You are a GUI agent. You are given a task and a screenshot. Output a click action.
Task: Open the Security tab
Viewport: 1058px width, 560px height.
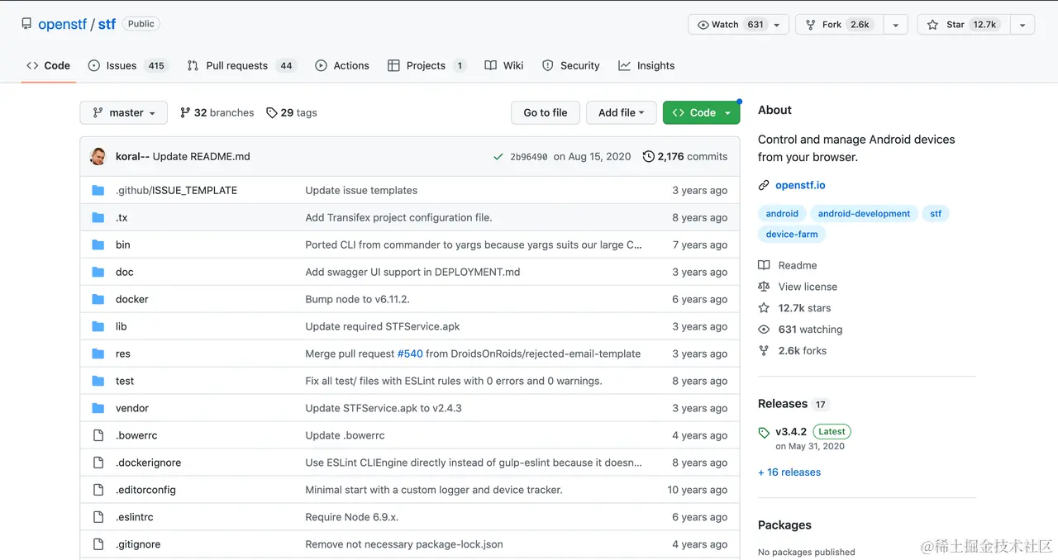(571, 65)
